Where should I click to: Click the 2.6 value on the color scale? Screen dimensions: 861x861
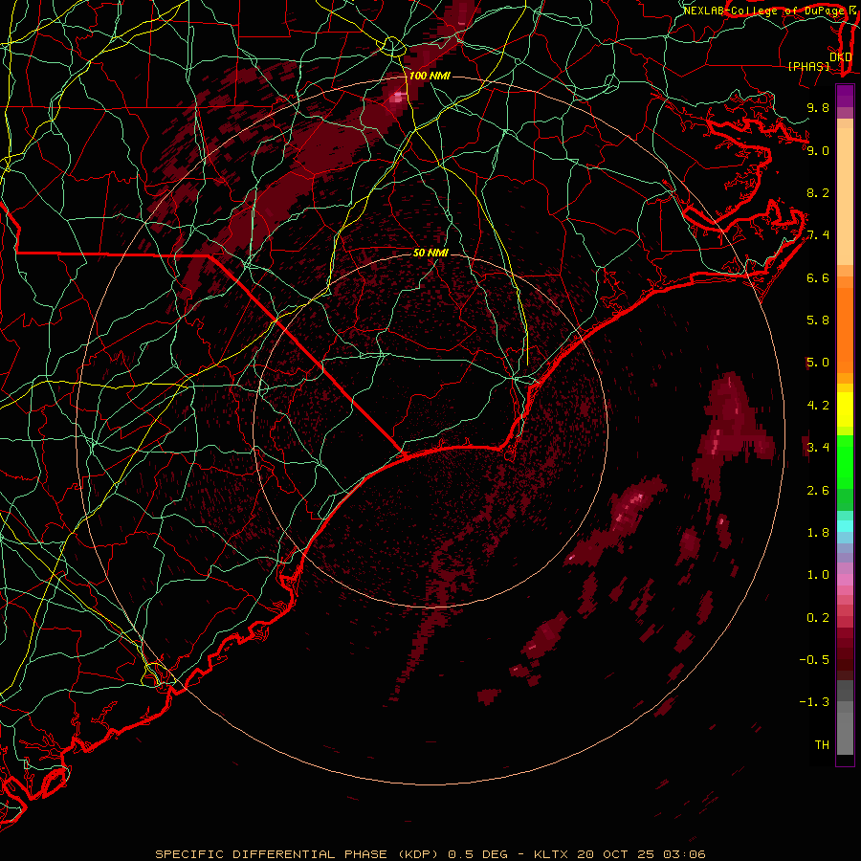818,491
